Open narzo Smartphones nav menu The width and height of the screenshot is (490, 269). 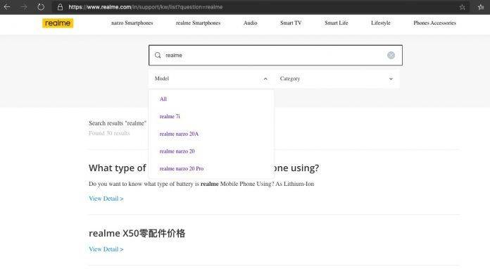132,23
